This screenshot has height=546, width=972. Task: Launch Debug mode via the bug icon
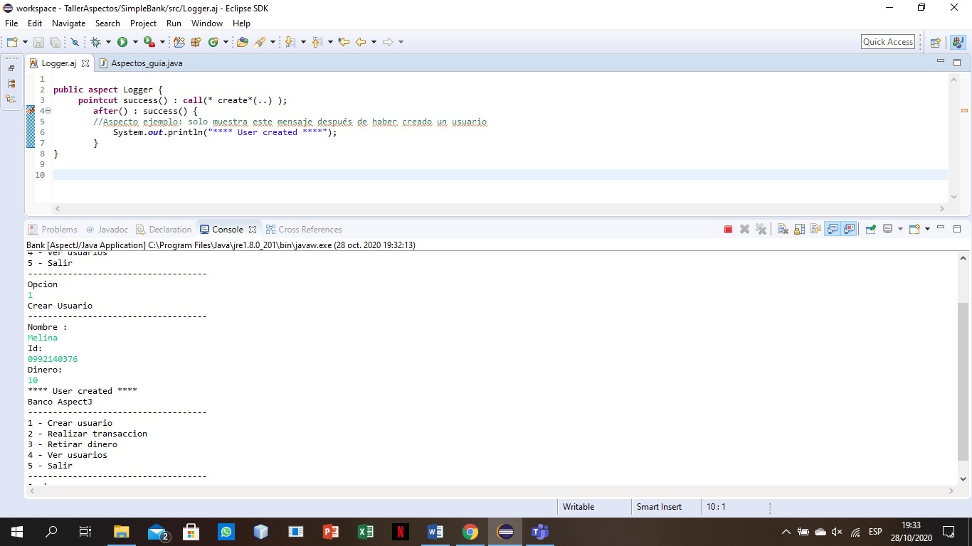[x=96, y=42]
